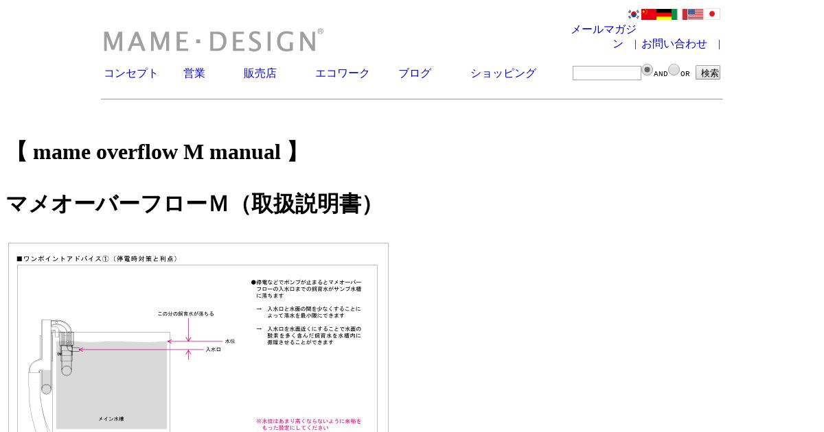Click the マメオーバーフローM（取扱説明書） heading

point(194,204)
